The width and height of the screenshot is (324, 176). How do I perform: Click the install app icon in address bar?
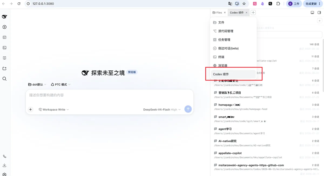pyautogui.click(x=237, y=4)
